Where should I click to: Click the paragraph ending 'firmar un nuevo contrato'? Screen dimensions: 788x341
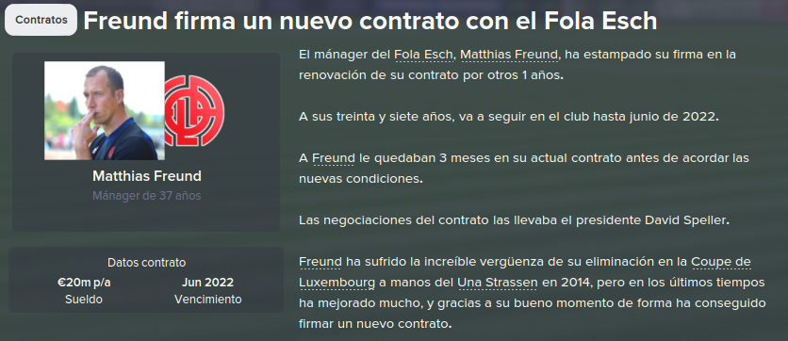(533, 293)
